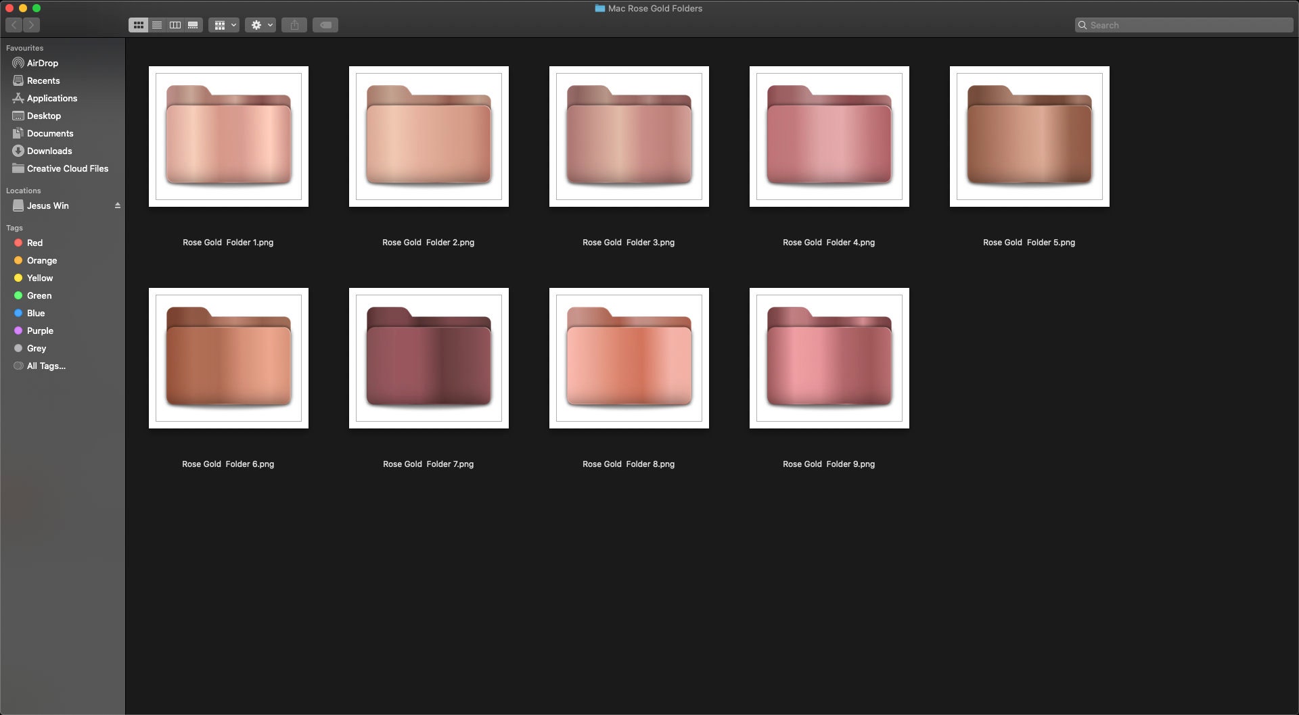This screenshot has width=1299, height=715.
Task: Switch to list view
Action: pos(157,24)
